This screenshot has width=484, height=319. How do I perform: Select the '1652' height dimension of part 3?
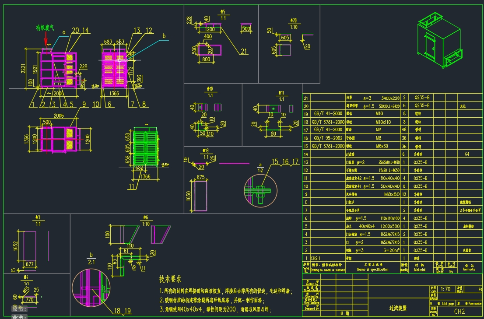[15, 246]
